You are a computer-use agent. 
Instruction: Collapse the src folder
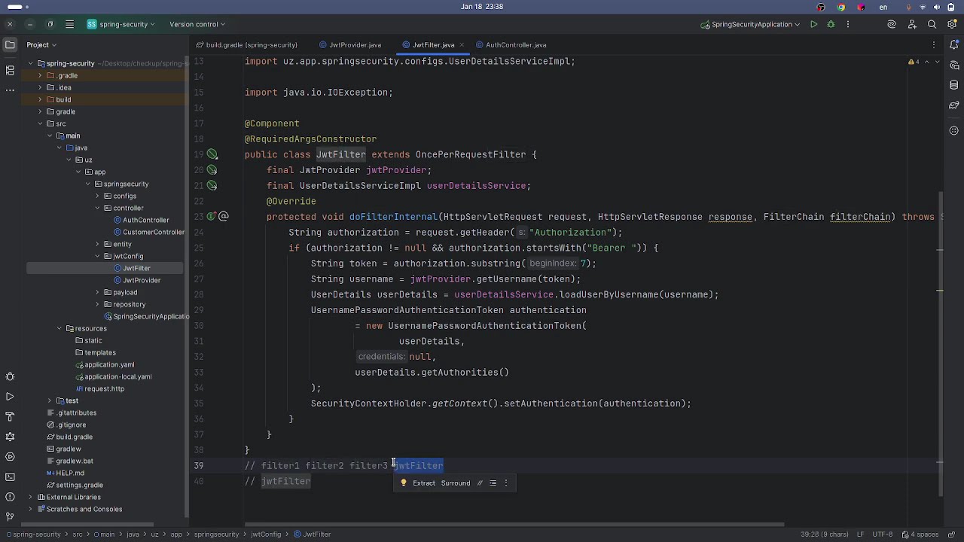pos(41,124)
